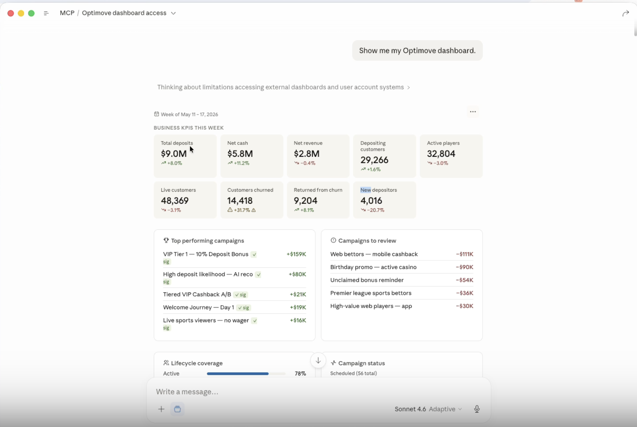Viewport: 637px width, 427px height.
Task: Click the share arrow icon
Action: [626, 13]
